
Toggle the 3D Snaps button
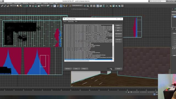click(58, 6)
